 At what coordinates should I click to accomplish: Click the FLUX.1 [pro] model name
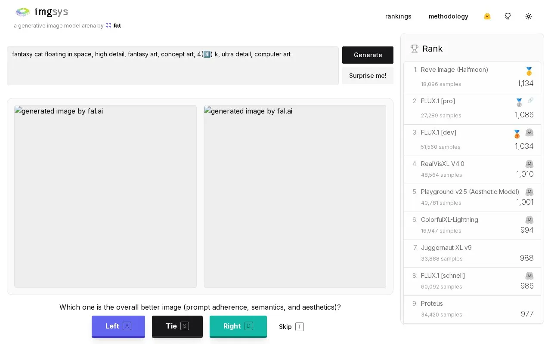(438, 101)
